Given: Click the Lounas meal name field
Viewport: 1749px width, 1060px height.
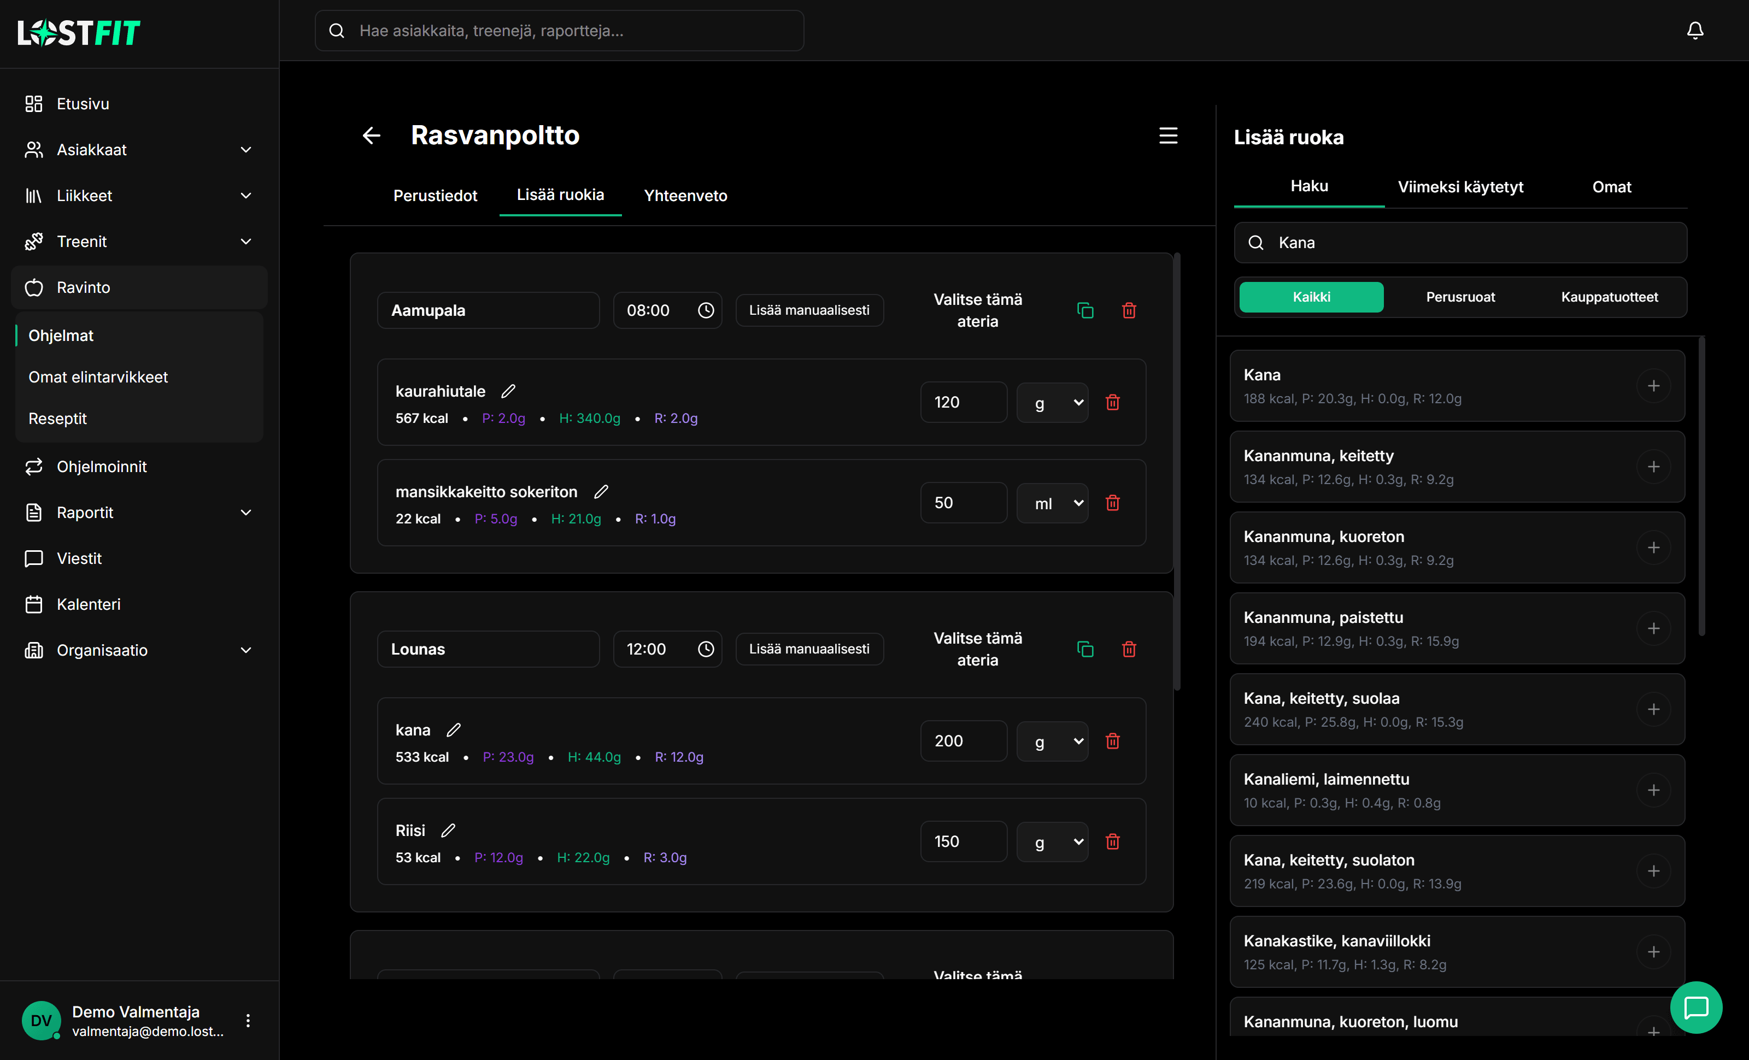Looking at the screenshot, I should (489, 649).
